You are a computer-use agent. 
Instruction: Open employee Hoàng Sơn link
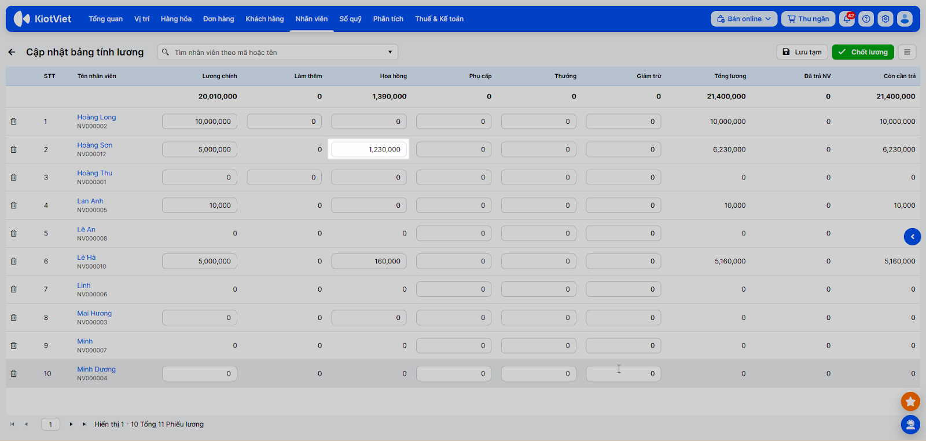(x=95, y=145)
